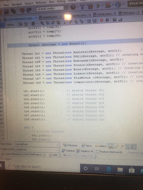This screenshot has width=143, height=190.
Task: Click Shift Line Left icon
Action: click(89, 21)
